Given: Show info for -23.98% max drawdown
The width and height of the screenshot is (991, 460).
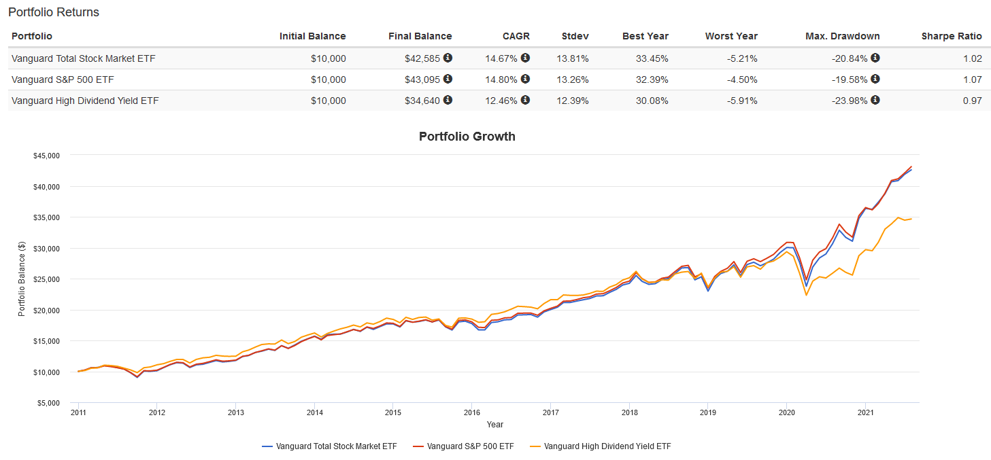Looking at the screenshot, I should pyautogui.click(x=875, y=100).
